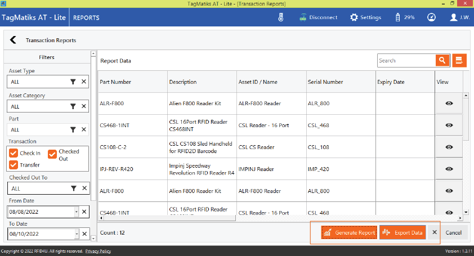Sort by Part Number column header
This screenshot has height=256, width=474.
(x=115, y=82)
